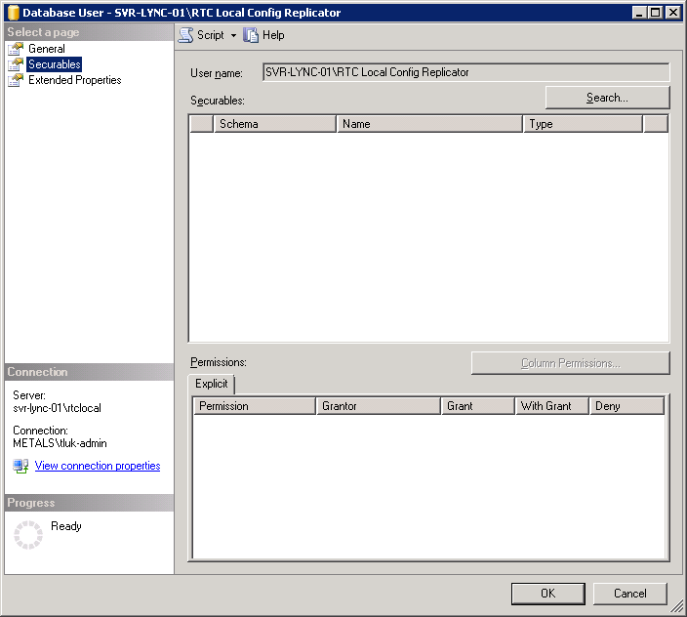Confirm changes with the OK button
The height and width of the screenshot is (617, 687).
[x=548, y=594]
